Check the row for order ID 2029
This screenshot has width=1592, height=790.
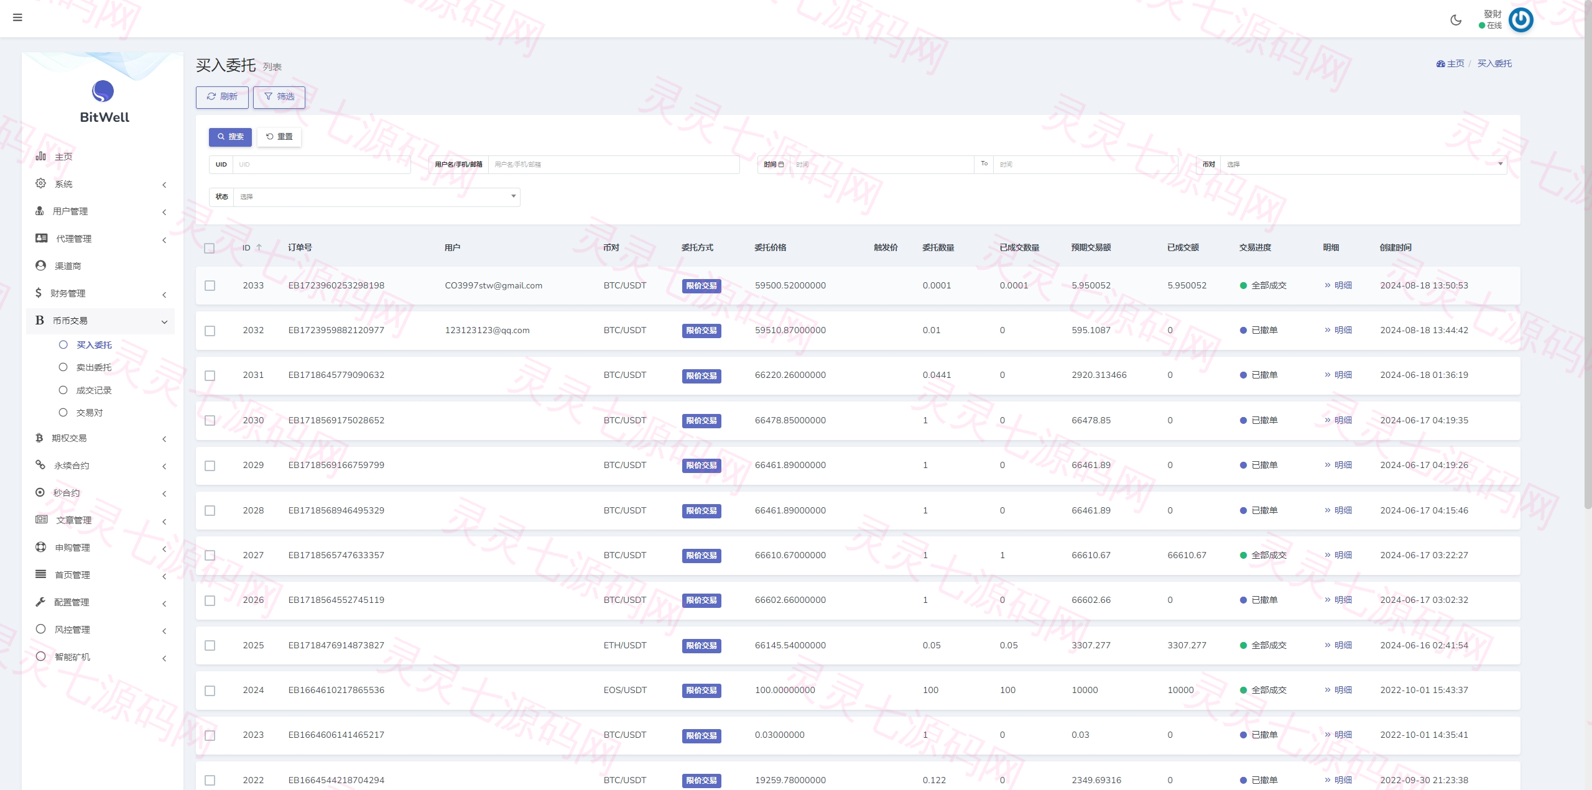coord(210,466)
